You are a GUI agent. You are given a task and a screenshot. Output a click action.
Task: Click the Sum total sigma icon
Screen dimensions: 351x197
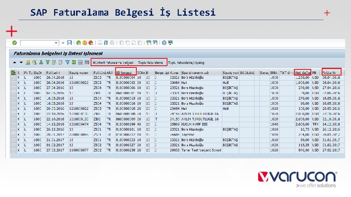coord(74,62)
